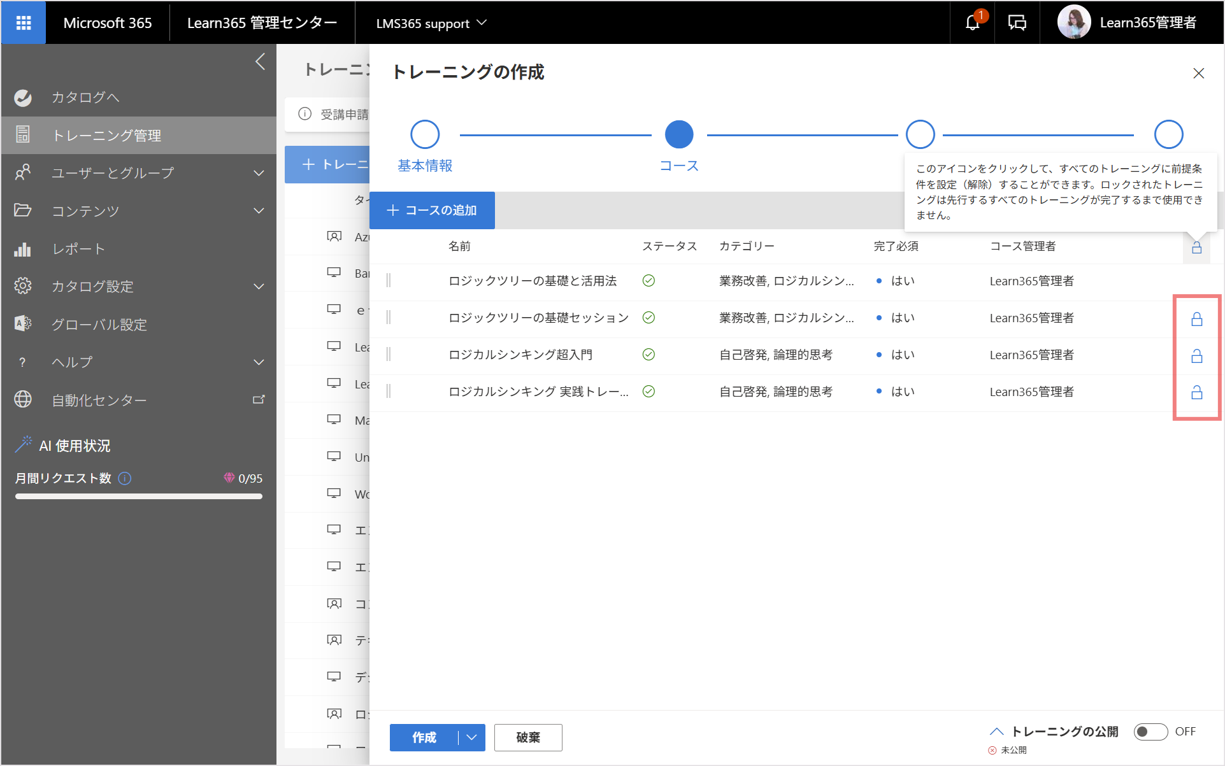1225x766 pixels.
Task: Select course ロジックツリーの基礎と活用法
Action: [533, 281]
